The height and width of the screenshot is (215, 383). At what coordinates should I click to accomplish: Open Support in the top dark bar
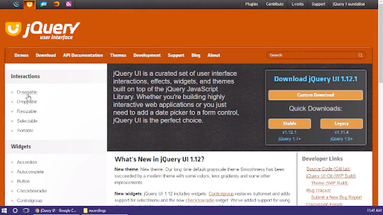pyautogui.click(x=318, y=4)
